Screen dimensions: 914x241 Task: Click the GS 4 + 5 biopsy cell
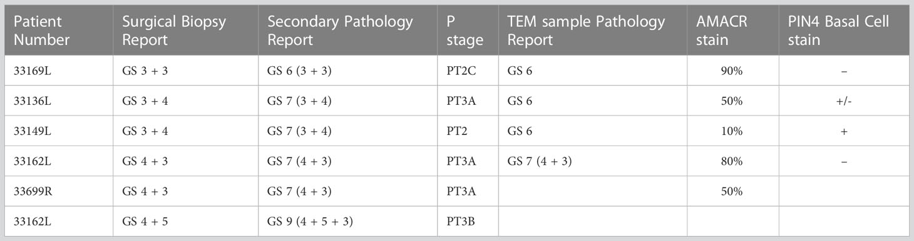tap(145, 221)
